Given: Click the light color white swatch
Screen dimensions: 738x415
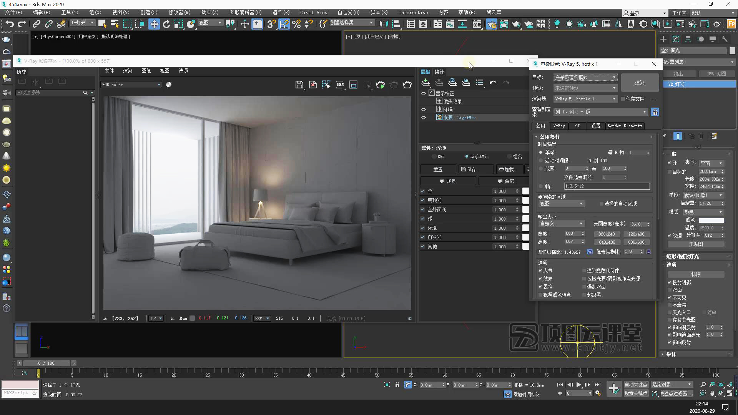Looking at the screenshot, I should tap(711, 220).
